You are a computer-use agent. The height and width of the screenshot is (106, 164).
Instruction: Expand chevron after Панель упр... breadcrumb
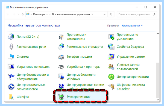click(x=50, y=14)
